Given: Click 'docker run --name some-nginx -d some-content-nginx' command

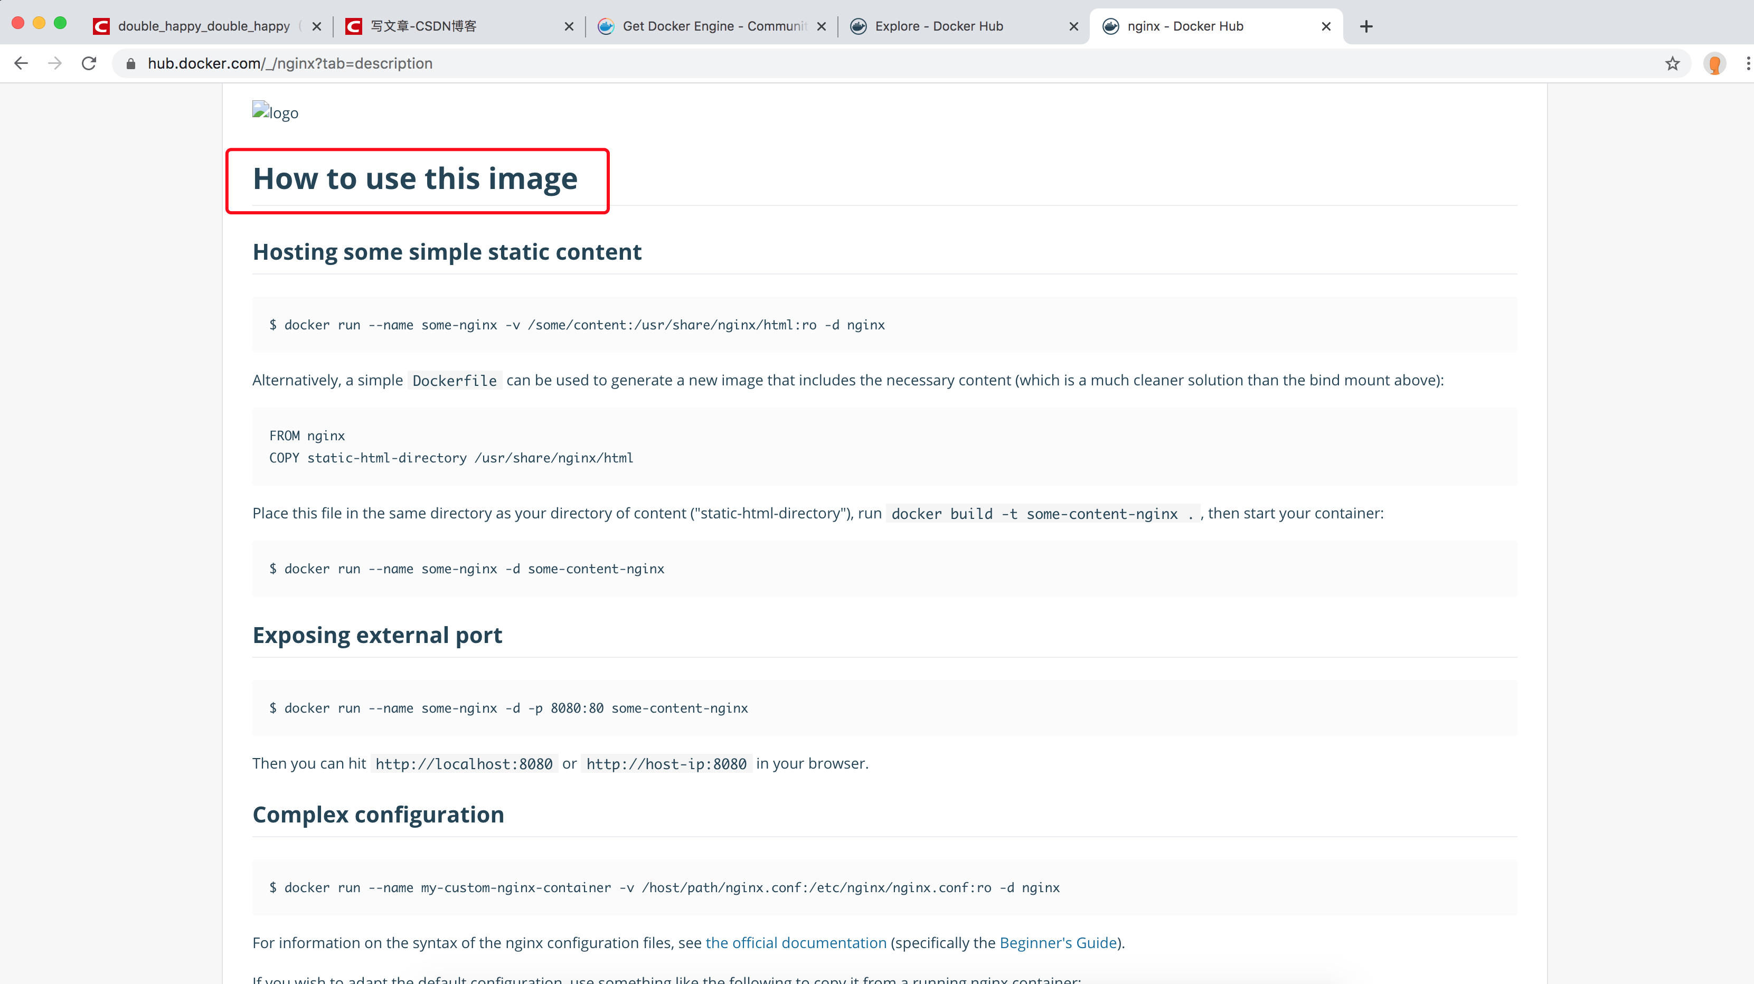Looking at the screenshot, I should click(466, 569).
